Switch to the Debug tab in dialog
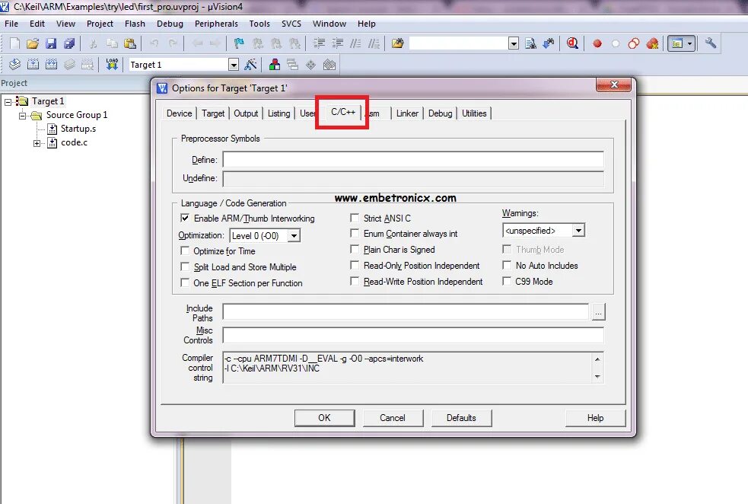Image resolution: width=748 pixels, height=504 pixels. [x=440, y=113]
